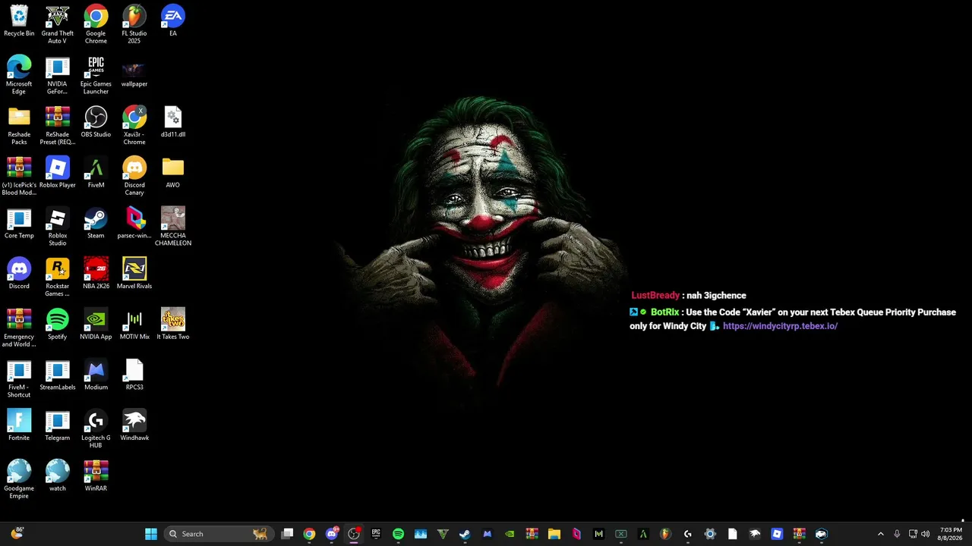Open the Recycle Bin desktop icon
972x546 pixels.
[x=19, y=21]
